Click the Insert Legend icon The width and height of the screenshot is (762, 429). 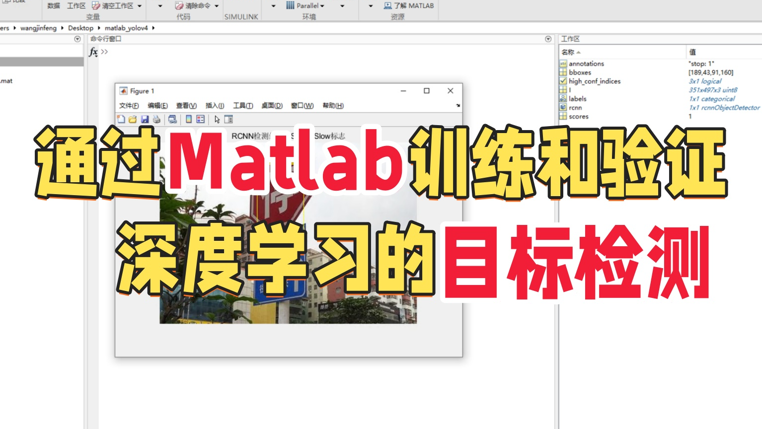click(201, 119)
